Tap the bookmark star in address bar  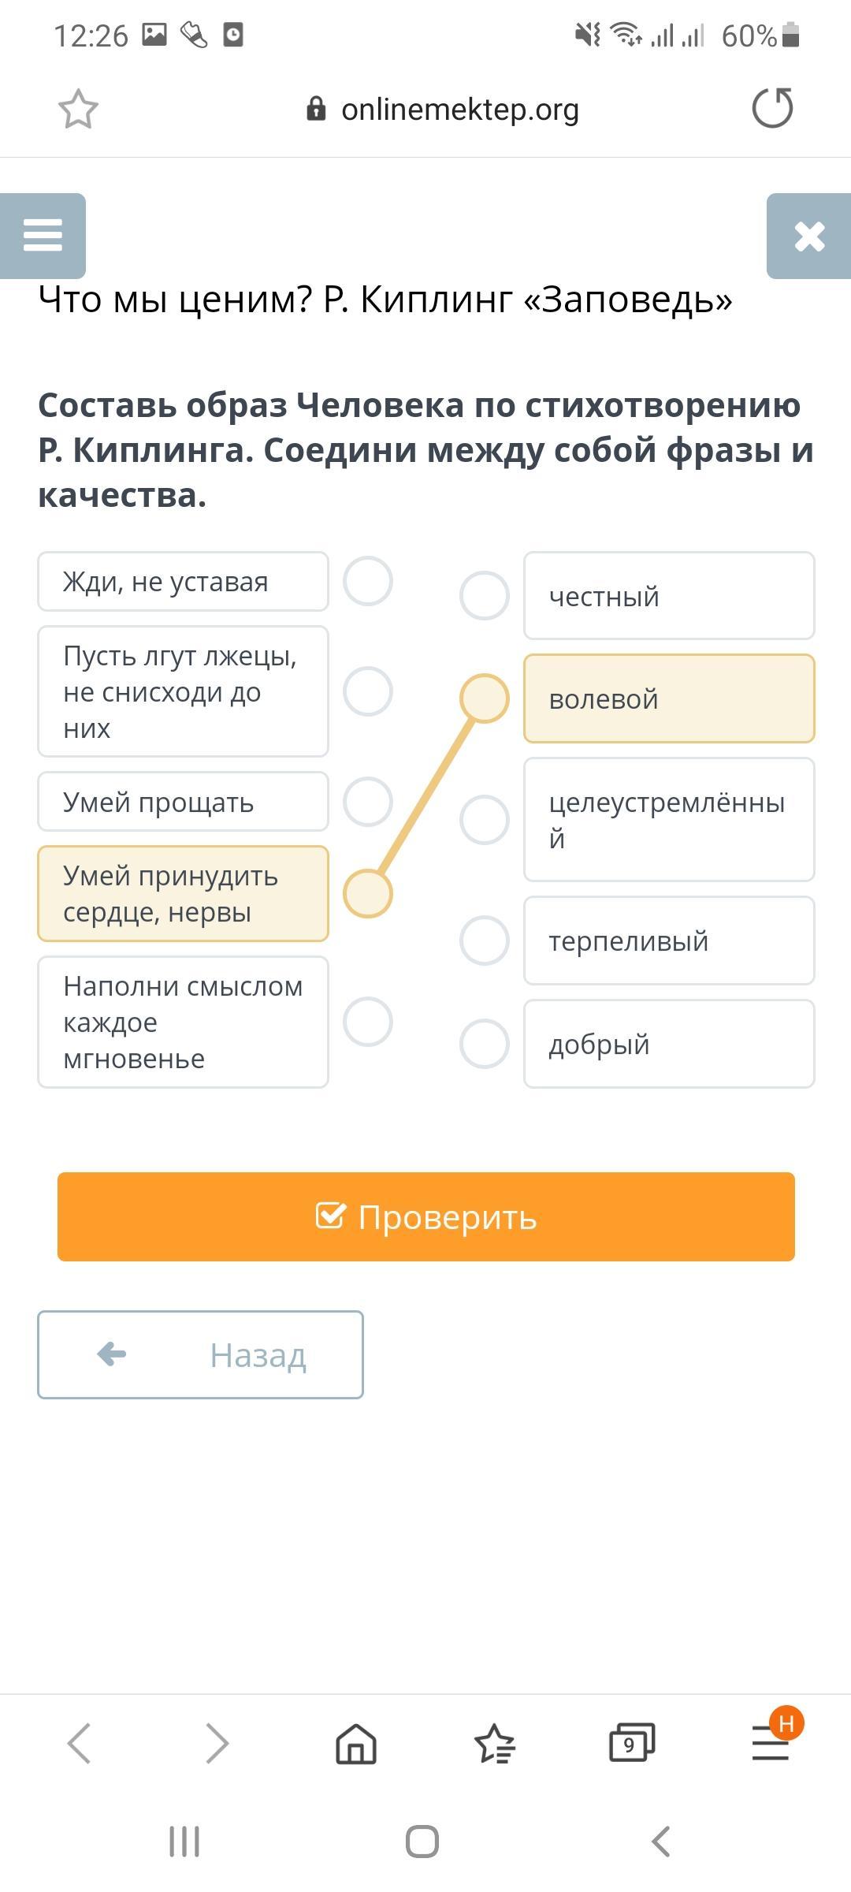coord(78,109)
